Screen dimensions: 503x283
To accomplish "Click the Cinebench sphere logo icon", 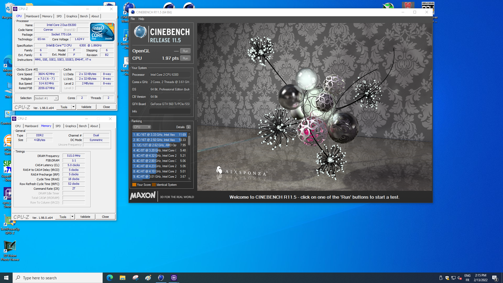I will [140, 32].
